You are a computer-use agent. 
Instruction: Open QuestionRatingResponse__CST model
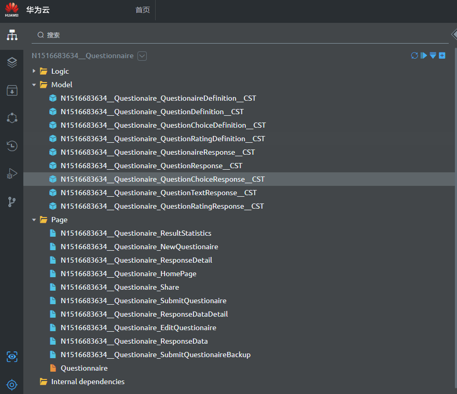coord(162,206)
